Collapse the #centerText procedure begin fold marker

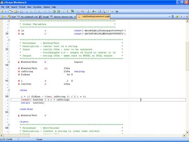click(9, 62)
